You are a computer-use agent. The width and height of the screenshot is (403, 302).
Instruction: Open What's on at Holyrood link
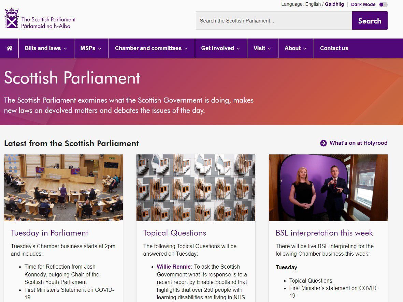point(358,143)
